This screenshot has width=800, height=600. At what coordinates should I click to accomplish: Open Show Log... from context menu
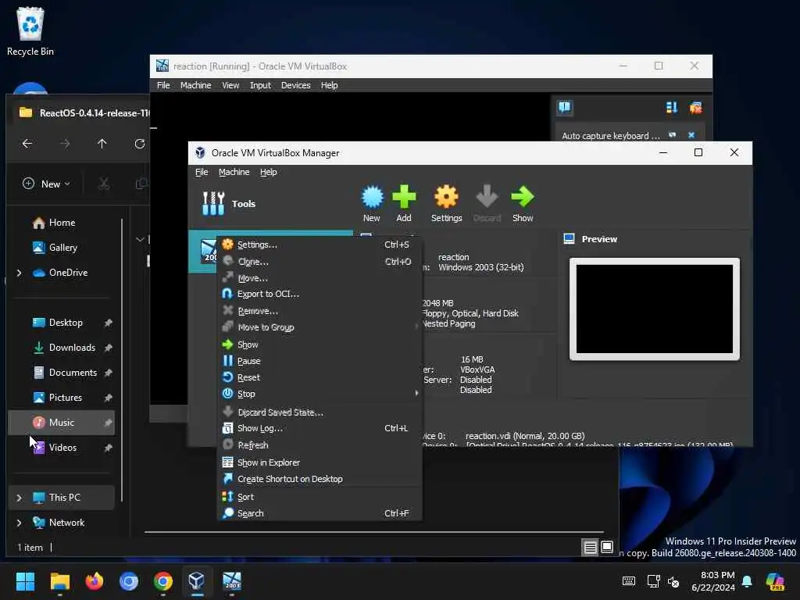coord(320,429)
